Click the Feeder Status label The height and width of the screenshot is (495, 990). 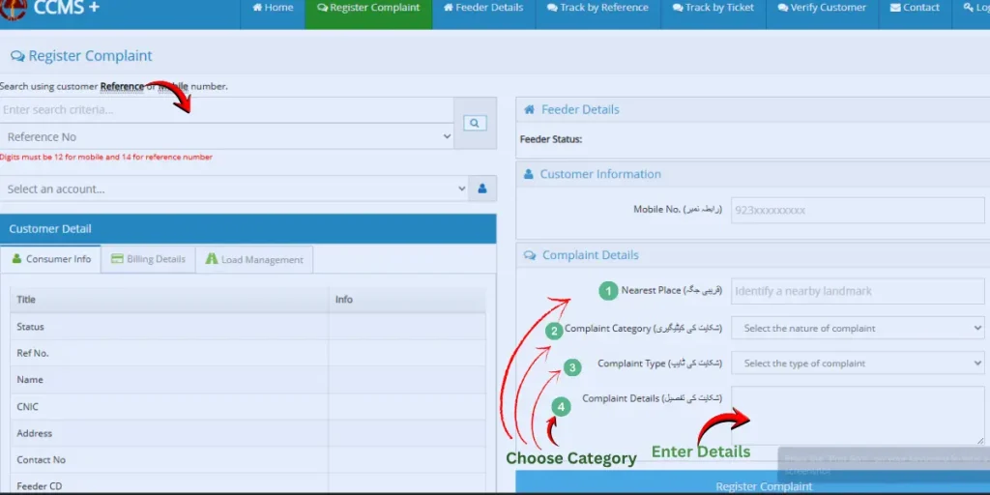551,139
